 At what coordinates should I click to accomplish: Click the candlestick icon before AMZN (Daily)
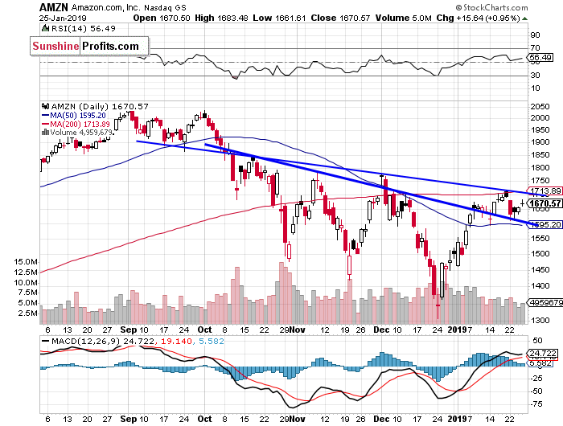pos(46,106)
